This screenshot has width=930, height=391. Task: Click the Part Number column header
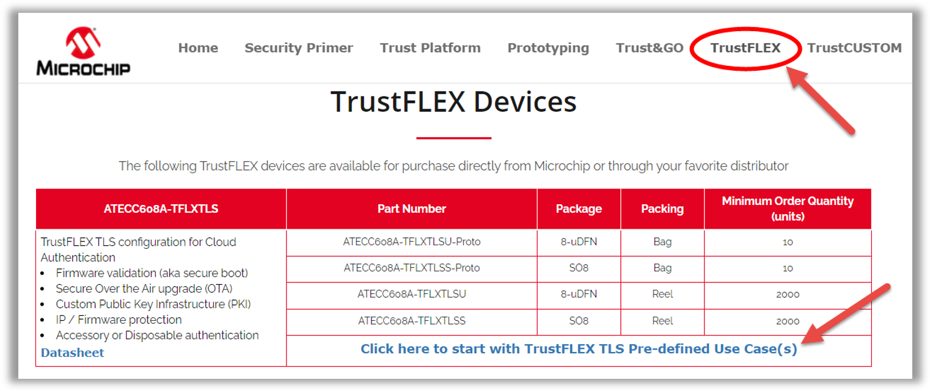tap(412, 209)
